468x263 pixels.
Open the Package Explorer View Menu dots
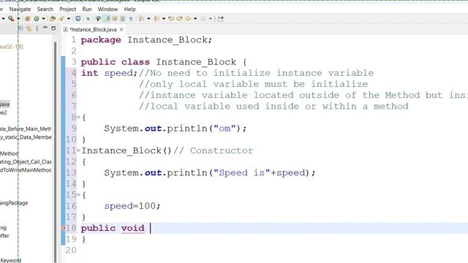coord(37,28)
